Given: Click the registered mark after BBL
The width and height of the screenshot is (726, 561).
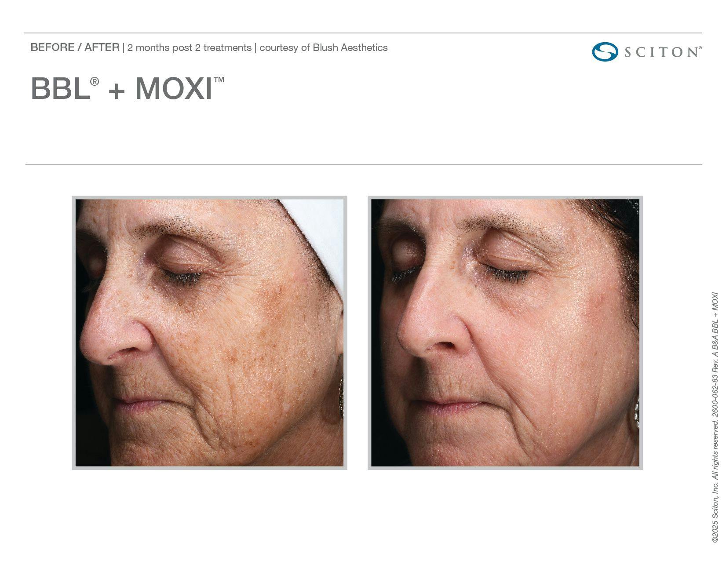Looking at the screenshot, I should [95, 81].
